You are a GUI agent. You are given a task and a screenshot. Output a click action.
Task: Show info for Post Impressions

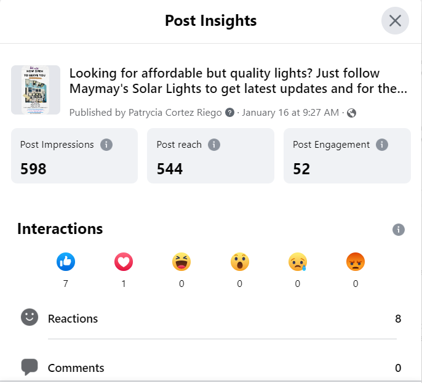(x=106, y=145)
